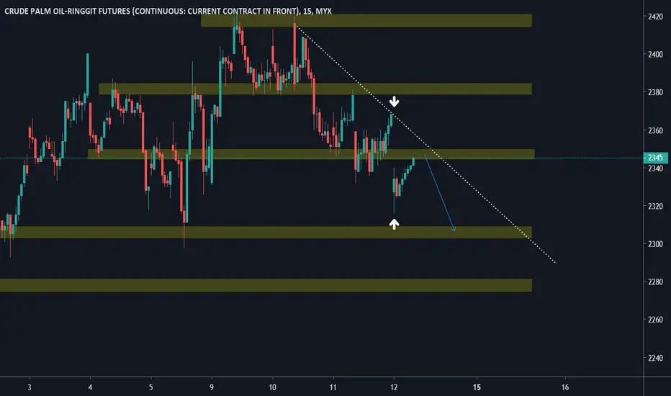This screenshot has width=671, height=396.
Task: Click the 2360 price axis label
Action: (655, 130)
